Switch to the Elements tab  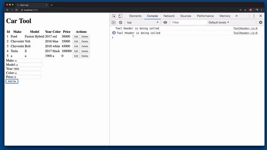[x=135, y=16]
